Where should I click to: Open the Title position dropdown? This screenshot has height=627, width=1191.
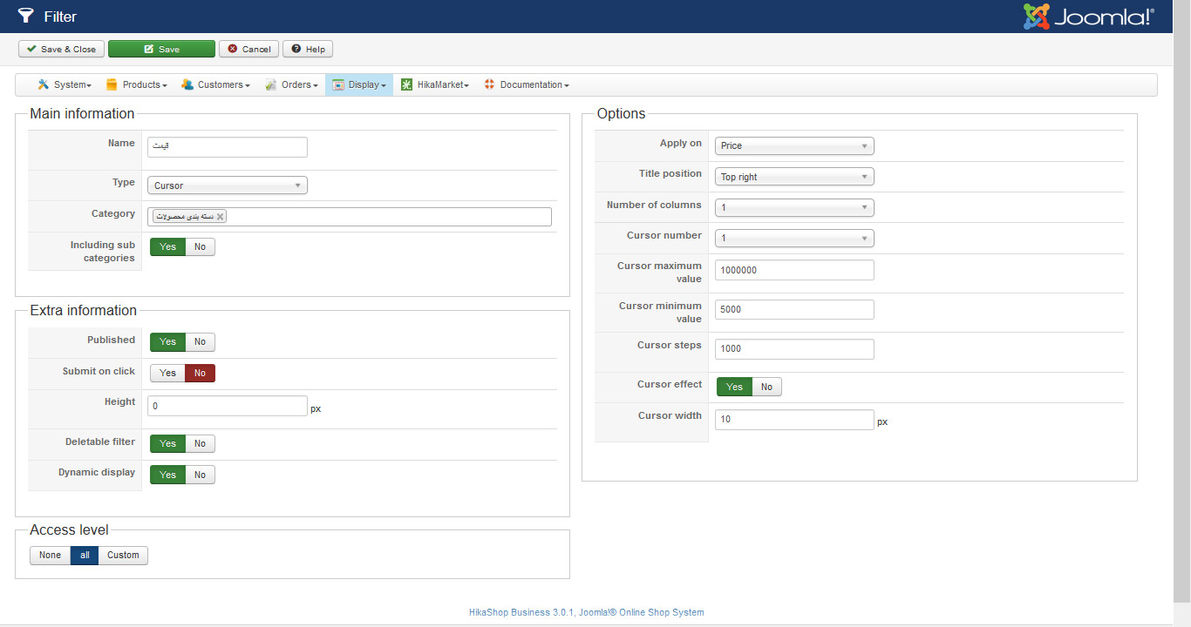pos(794,177)
